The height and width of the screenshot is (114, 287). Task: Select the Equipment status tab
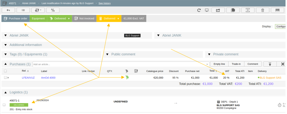pos(38,18)
